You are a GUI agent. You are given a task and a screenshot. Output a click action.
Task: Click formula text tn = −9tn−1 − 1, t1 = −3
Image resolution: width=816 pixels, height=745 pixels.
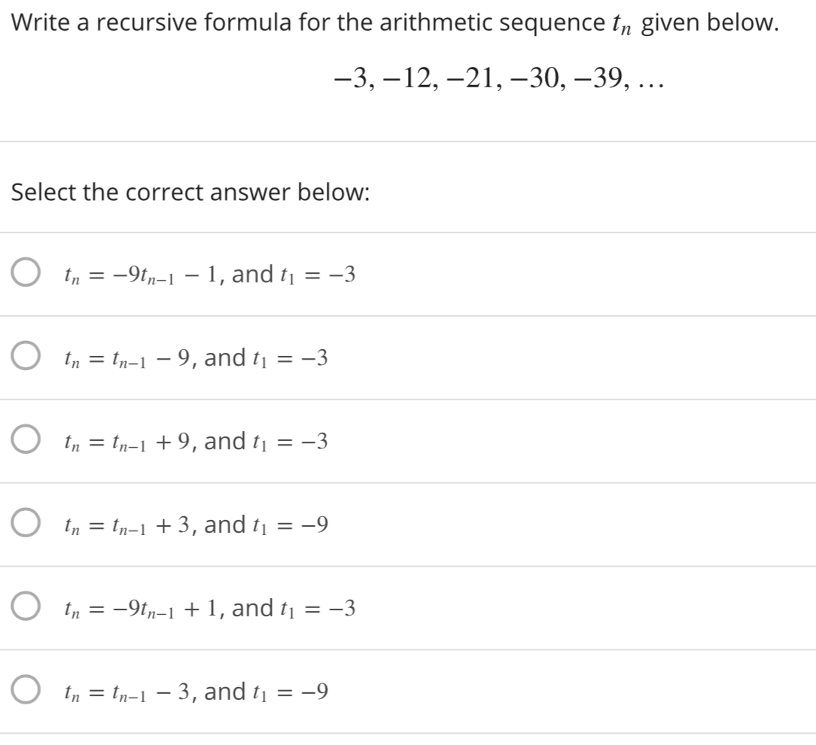pos(210,274)
